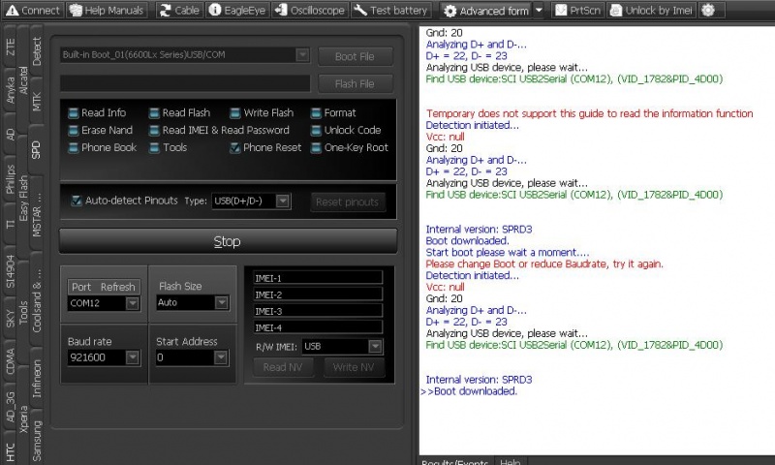Open the Oscilloscope tool
Viewport: 775px width, 465px height.
[281, 11]
